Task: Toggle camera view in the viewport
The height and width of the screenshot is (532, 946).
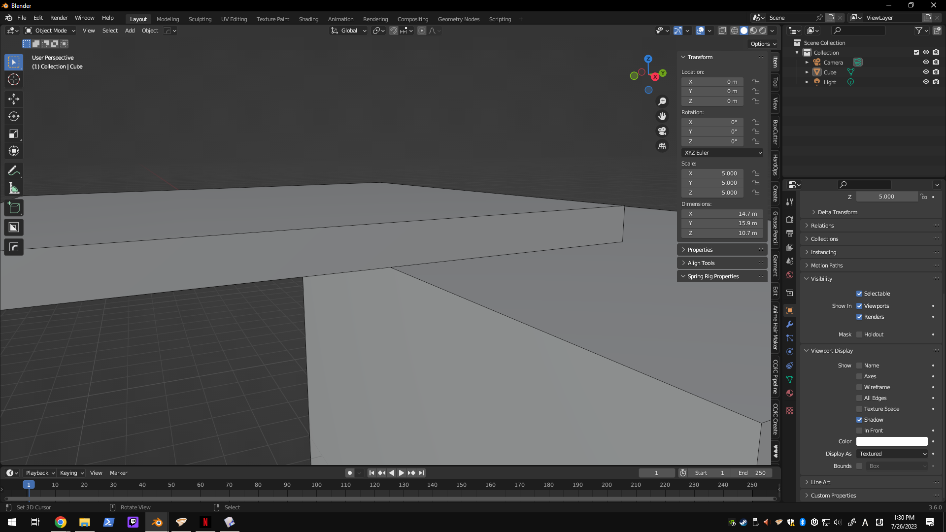Action: click(x=662, y=131)
